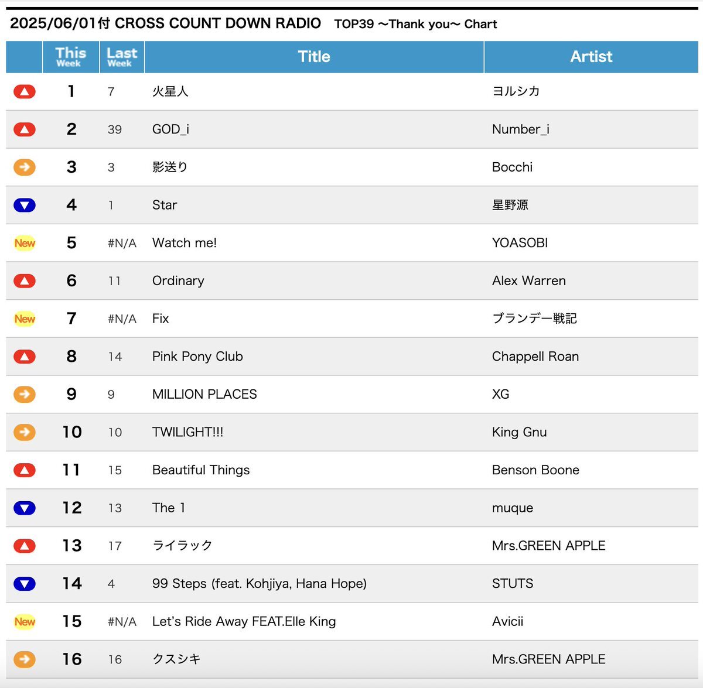This screenshot has width=703, height=688.
Task: Click artist name ヨルシカ
Action: point(516,91)
